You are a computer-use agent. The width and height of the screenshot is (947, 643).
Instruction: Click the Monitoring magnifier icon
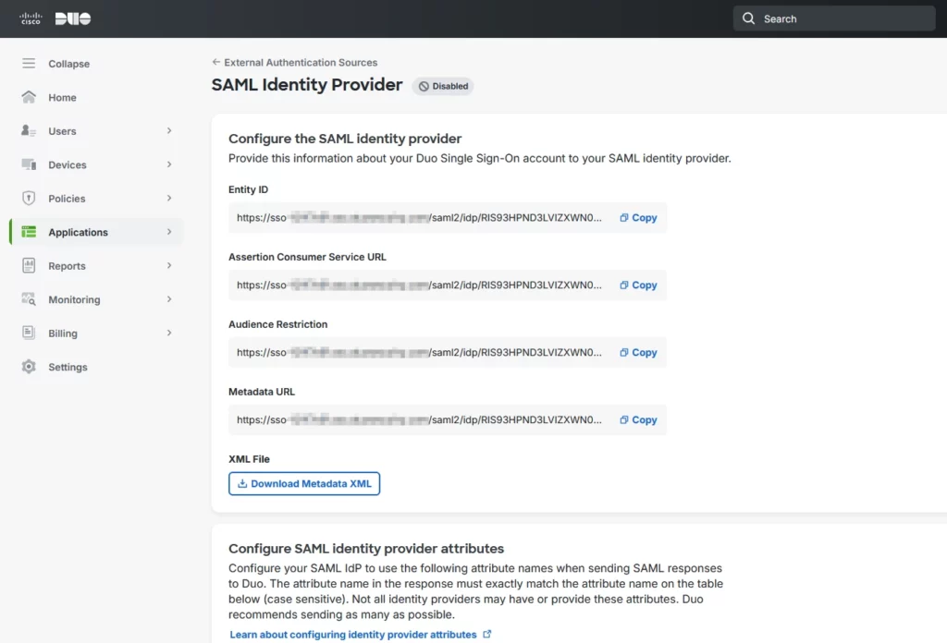(29, 299)
